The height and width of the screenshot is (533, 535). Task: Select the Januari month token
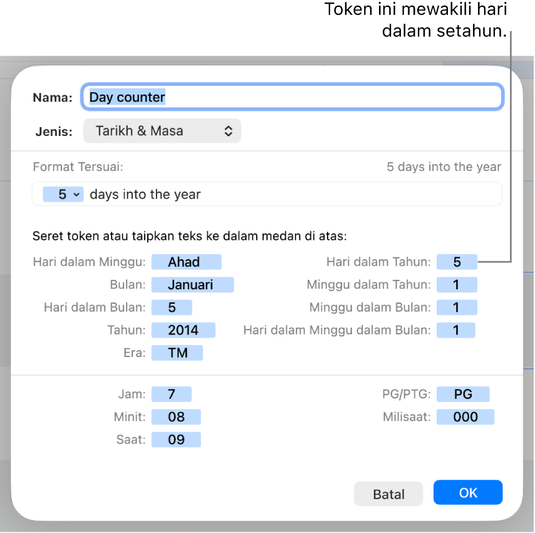(x=192, y=285)
